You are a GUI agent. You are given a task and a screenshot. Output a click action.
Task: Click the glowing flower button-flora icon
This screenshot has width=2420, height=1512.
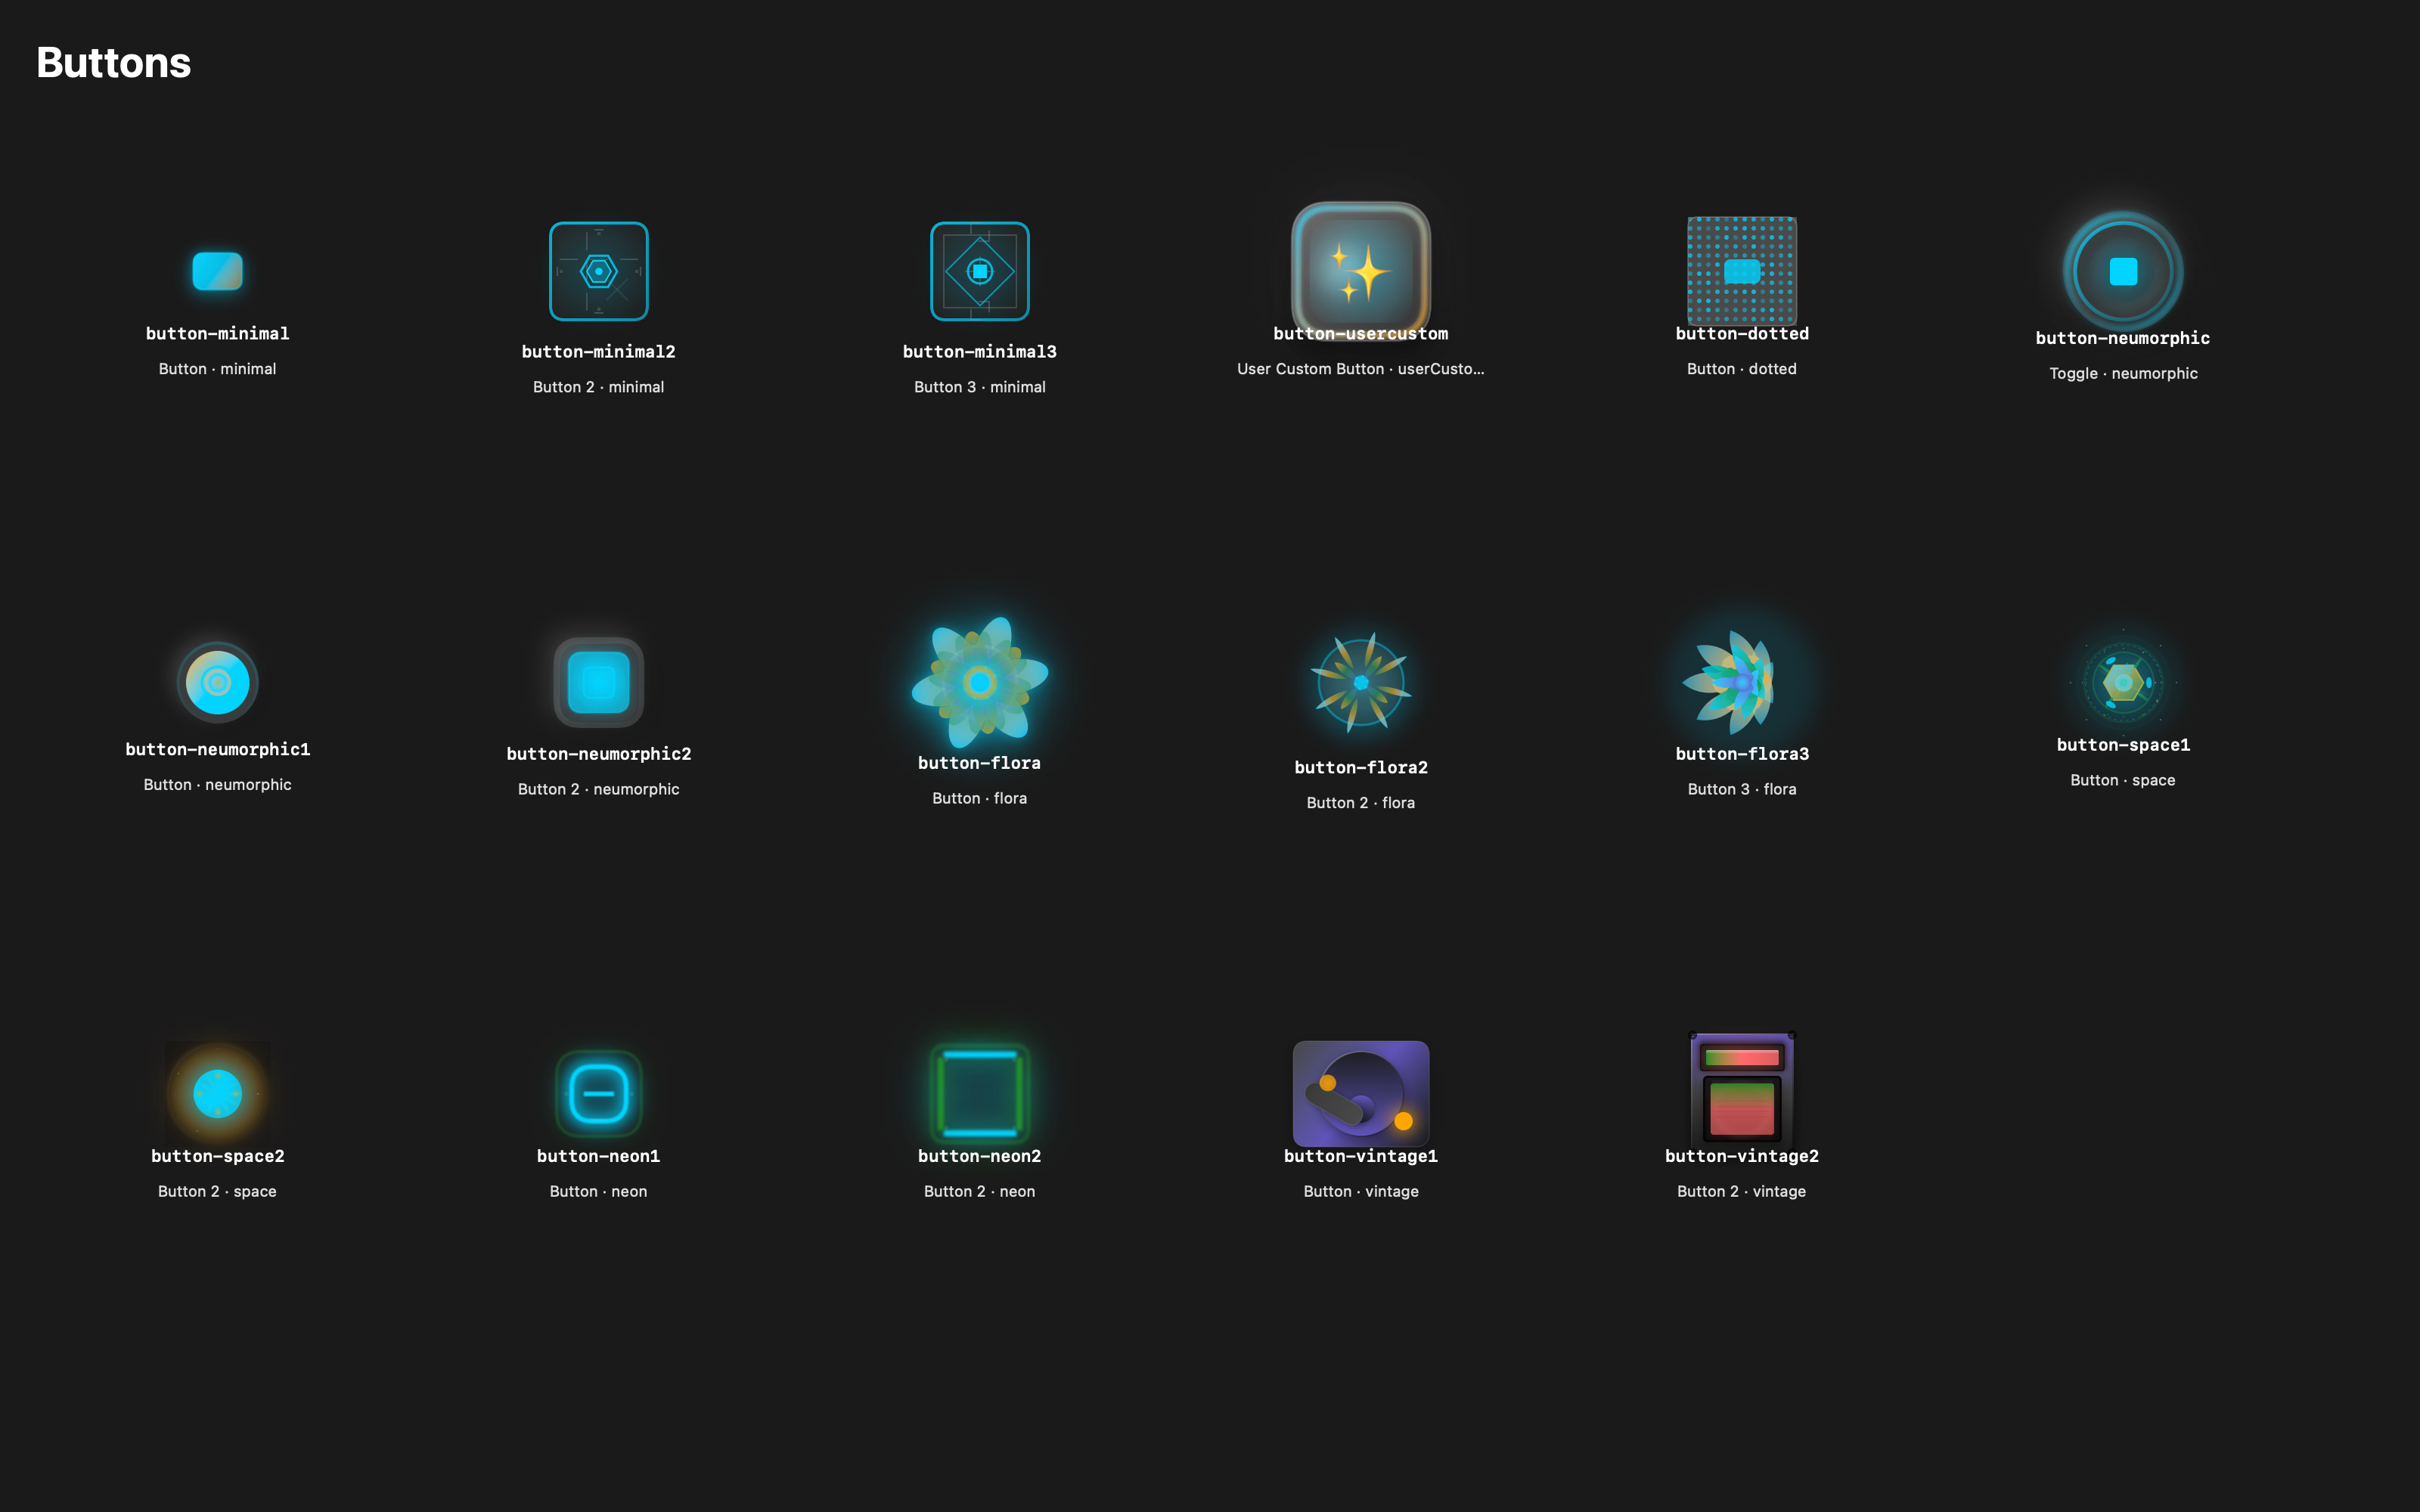click(x=979, y=682)
